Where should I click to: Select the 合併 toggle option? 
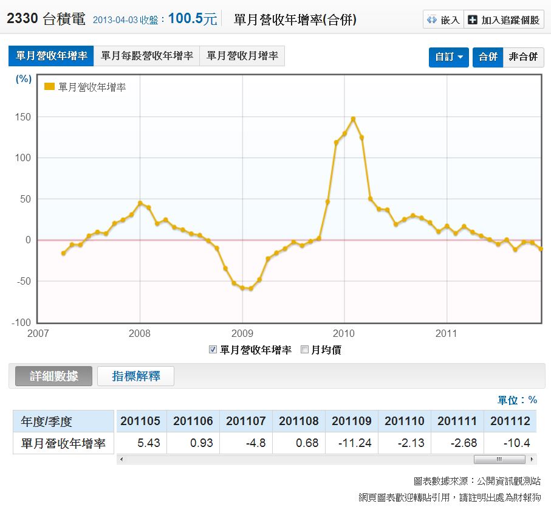[488, 57]
